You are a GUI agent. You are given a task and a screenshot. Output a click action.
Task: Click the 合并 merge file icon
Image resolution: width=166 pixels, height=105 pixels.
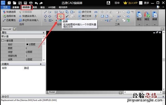[61, 16]
